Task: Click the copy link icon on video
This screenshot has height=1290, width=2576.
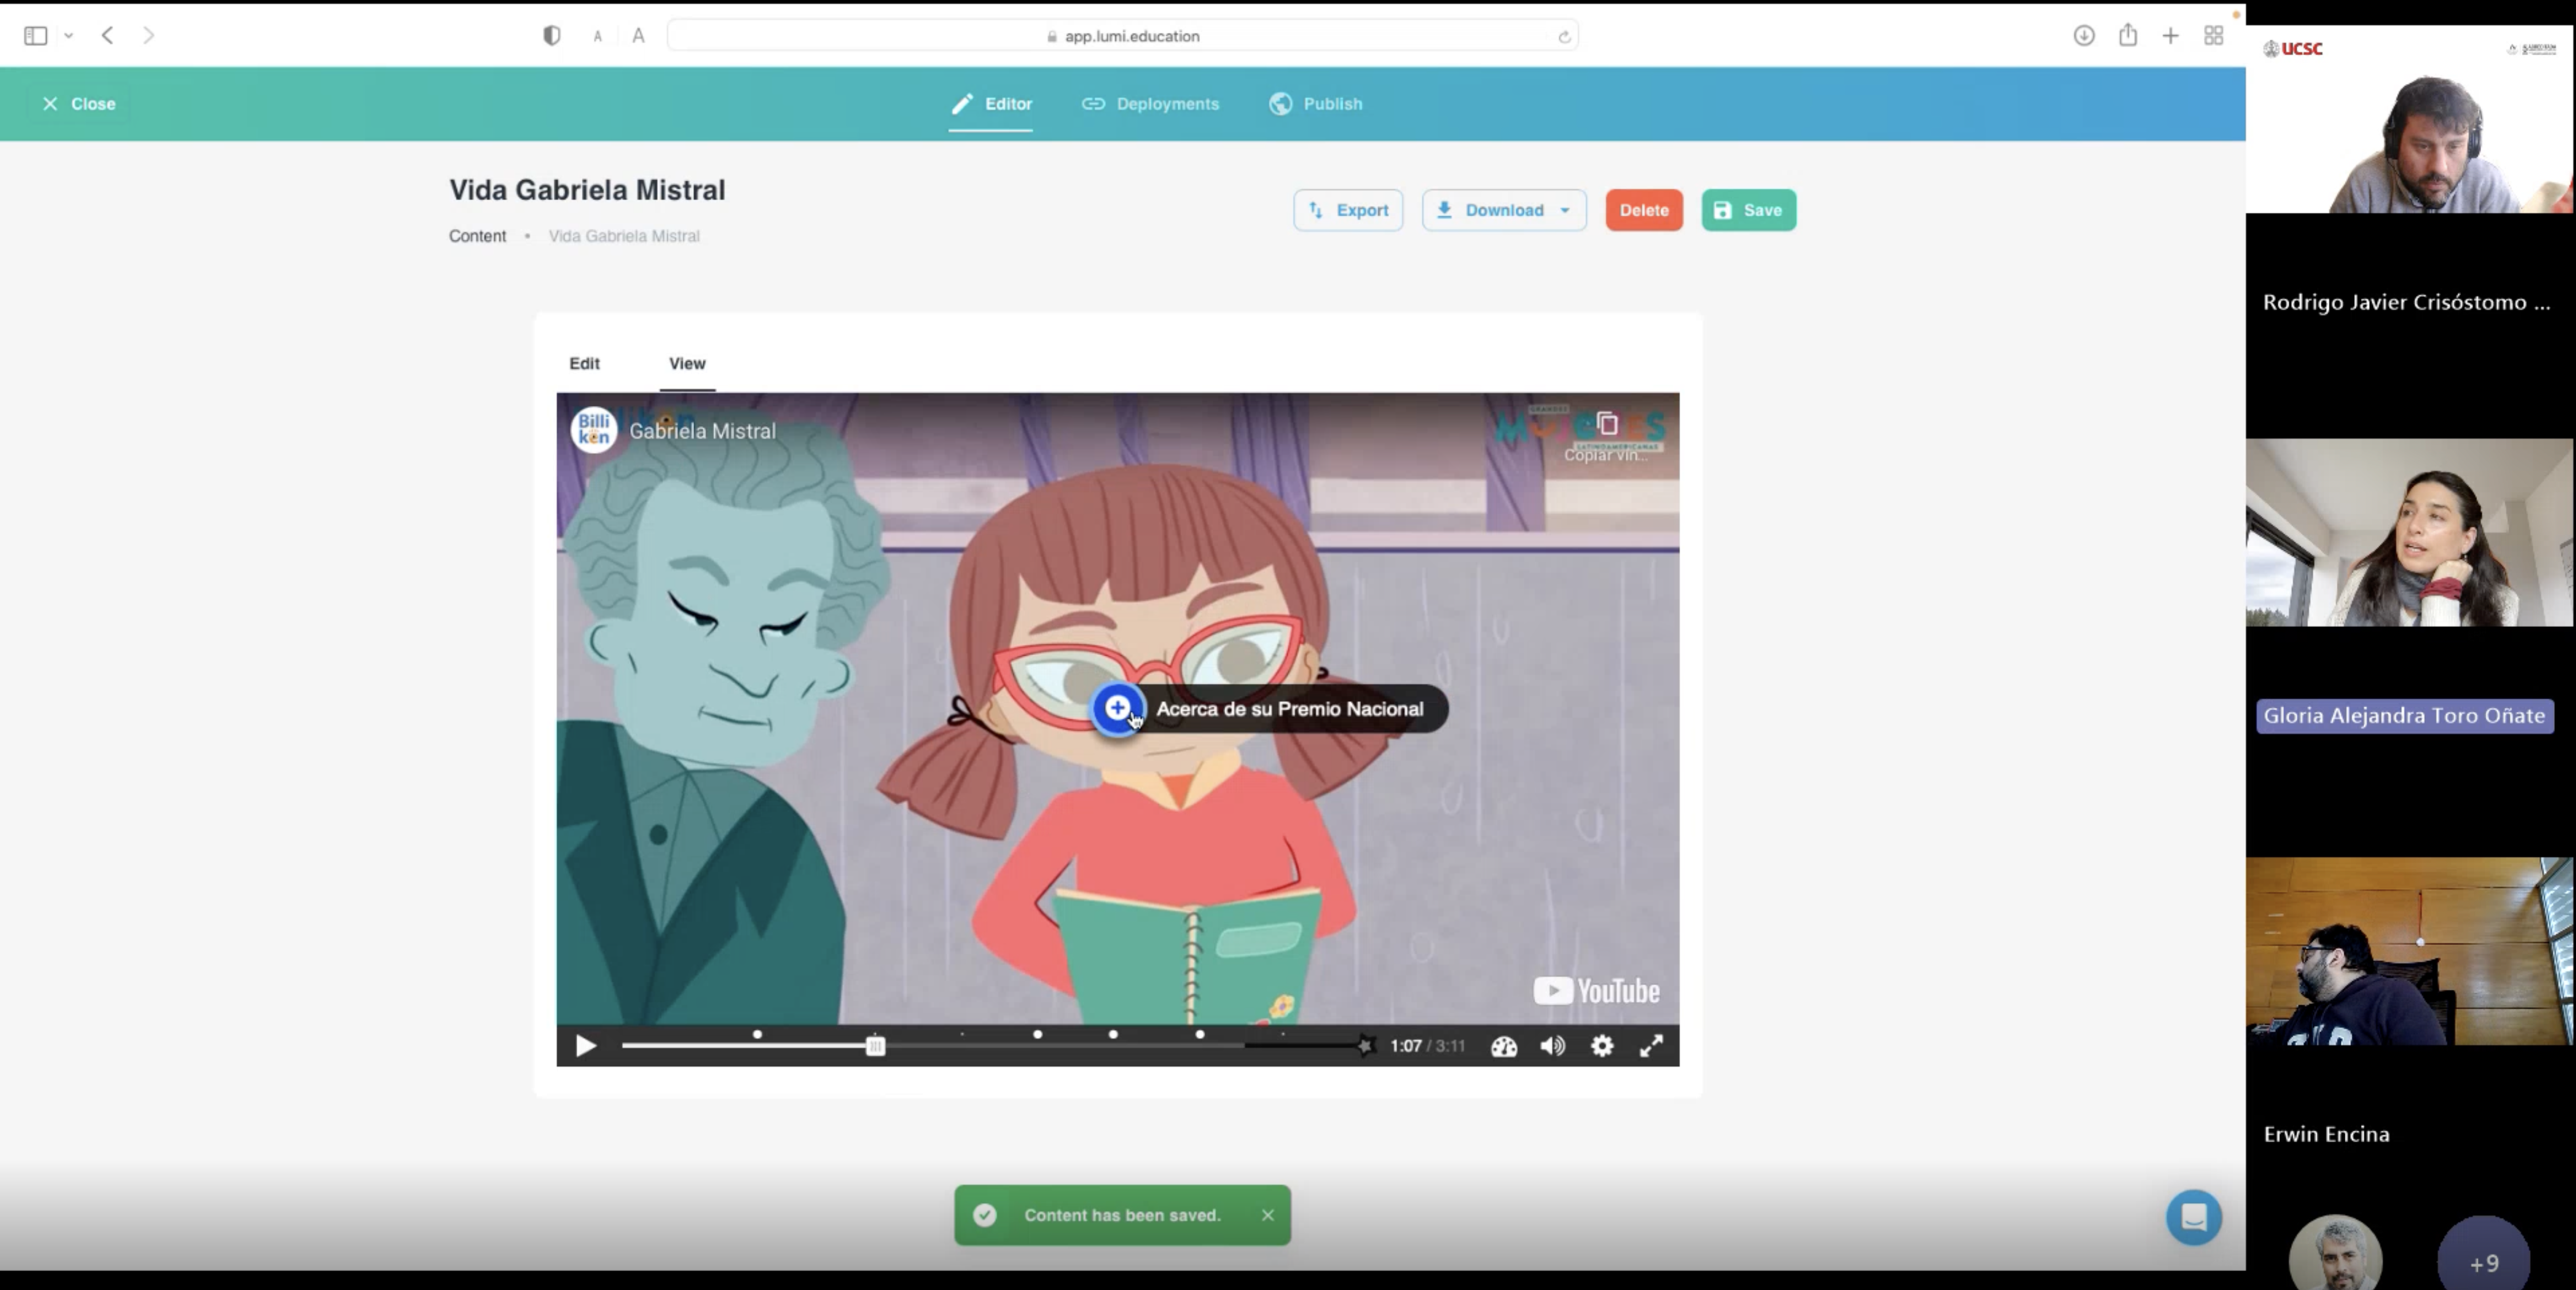Action: 1606,424
